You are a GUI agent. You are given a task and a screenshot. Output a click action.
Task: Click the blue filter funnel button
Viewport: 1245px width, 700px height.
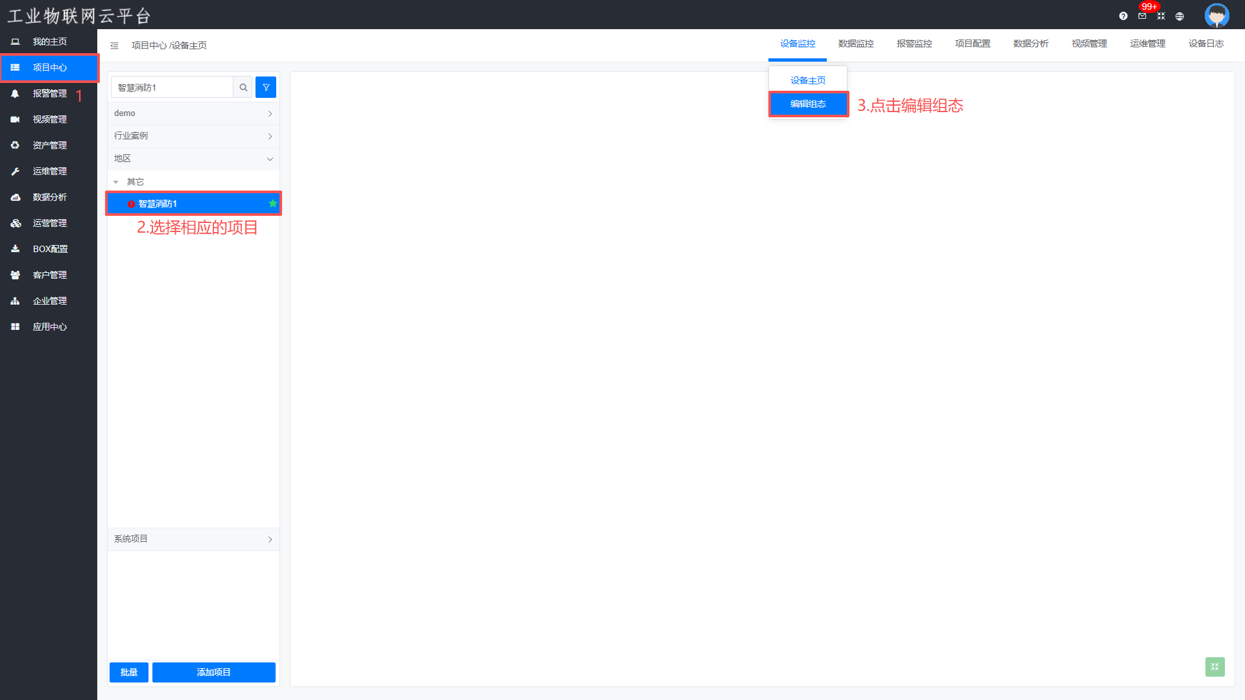pyautogui.click(x=266, y=87)
